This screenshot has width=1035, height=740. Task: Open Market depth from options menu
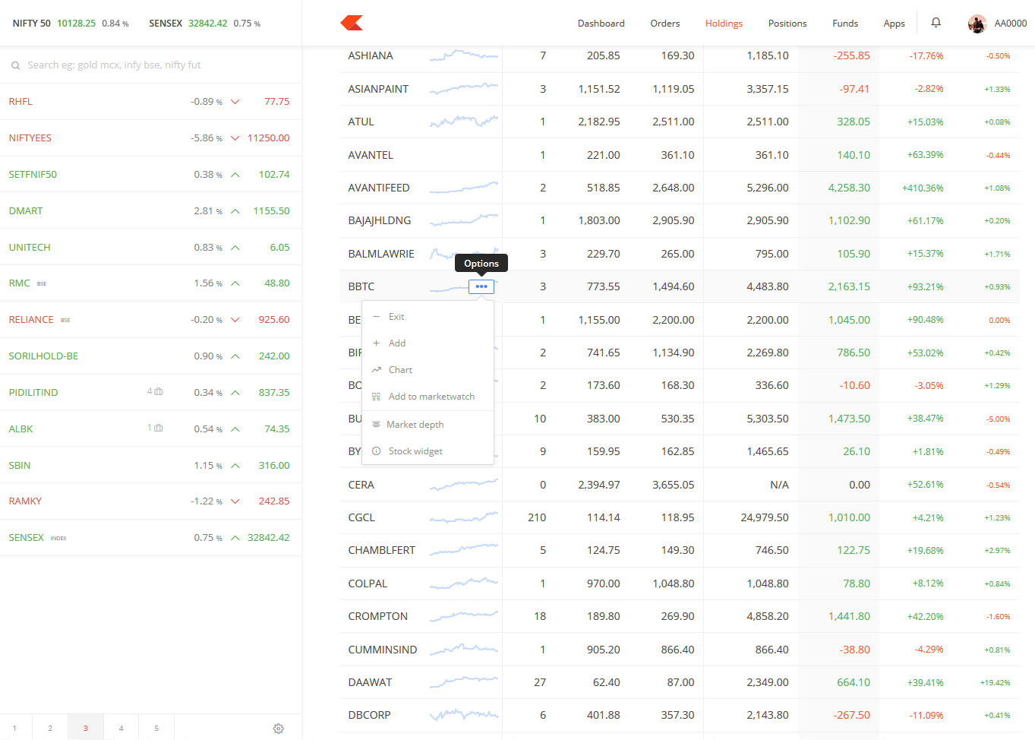coord(428,425)
